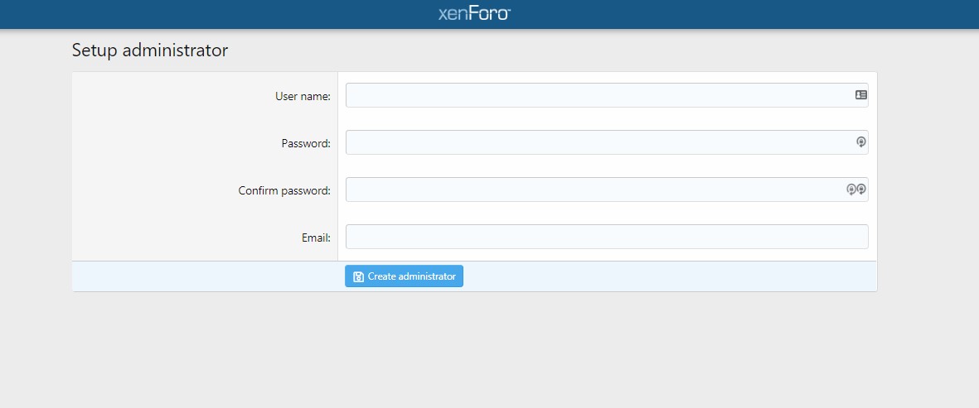
Task: Click the "User name:" label
Action: pyautogui.click(x=303, y=96)
